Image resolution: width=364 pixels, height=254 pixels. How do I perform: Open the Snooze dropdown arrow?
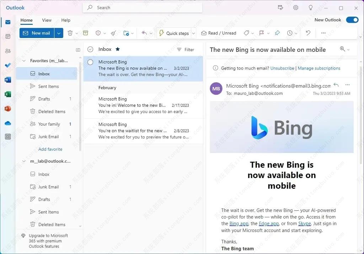coord(296,33)
